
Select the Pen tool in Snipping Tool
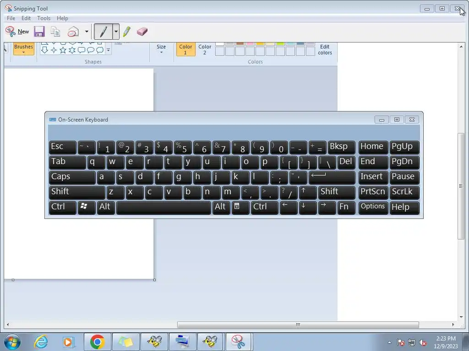103,32
